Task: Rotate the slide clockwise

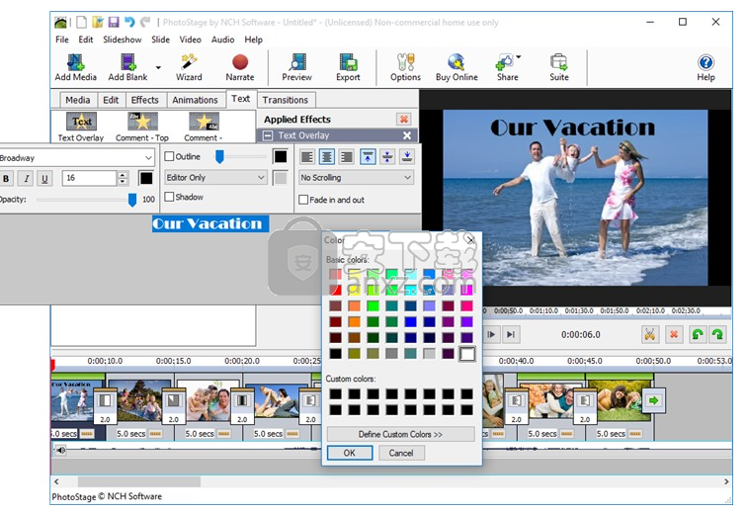Action: coord(717,334)
